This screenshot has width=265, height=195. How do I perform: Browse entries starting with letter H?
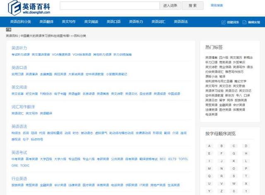click(246, 154)
